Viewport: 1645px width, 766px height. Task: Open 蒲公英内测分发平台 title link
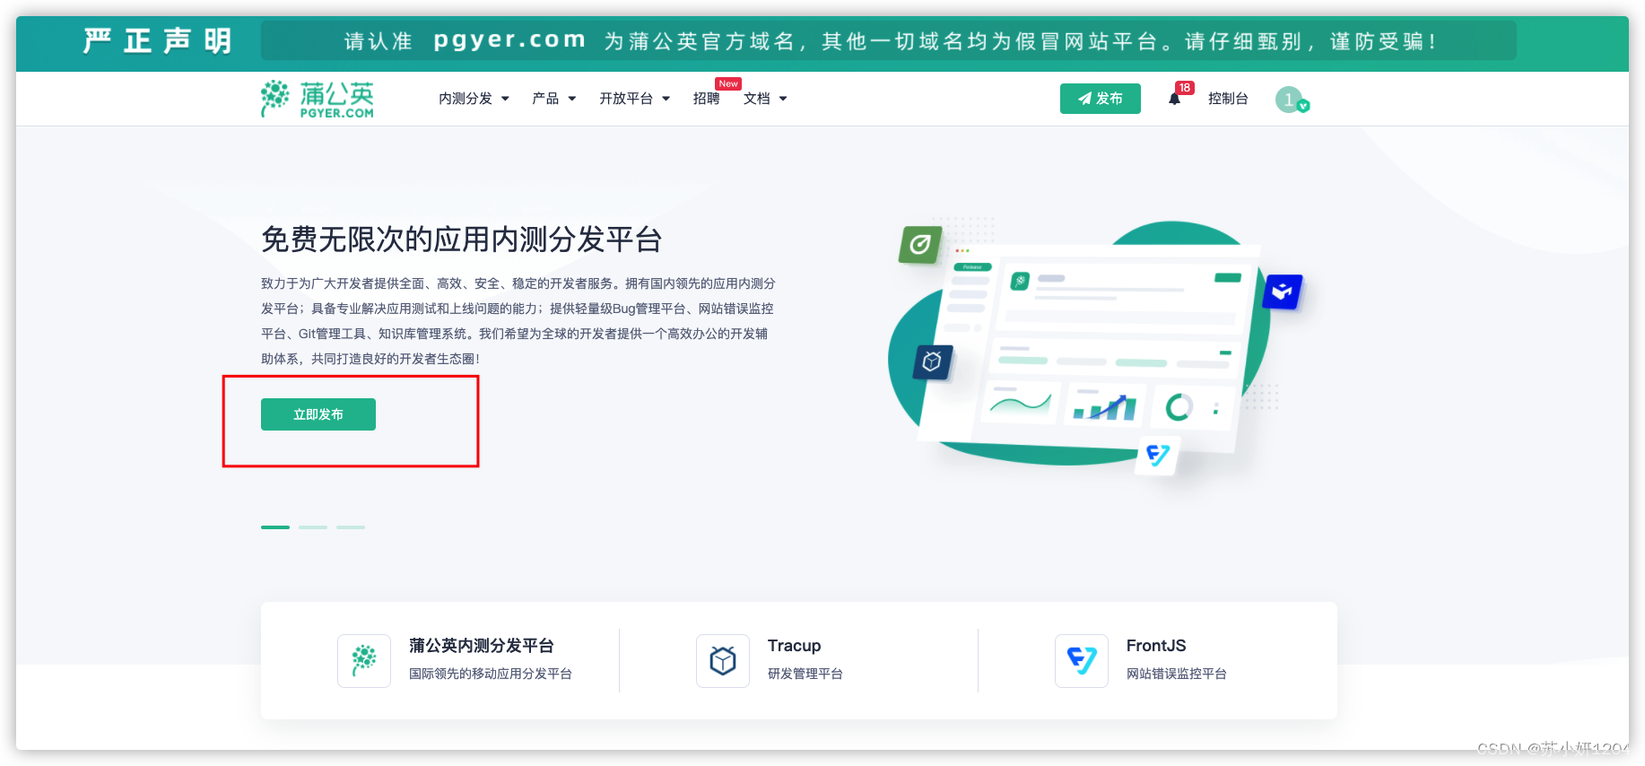pyautogui.click(x=482, y=646)
